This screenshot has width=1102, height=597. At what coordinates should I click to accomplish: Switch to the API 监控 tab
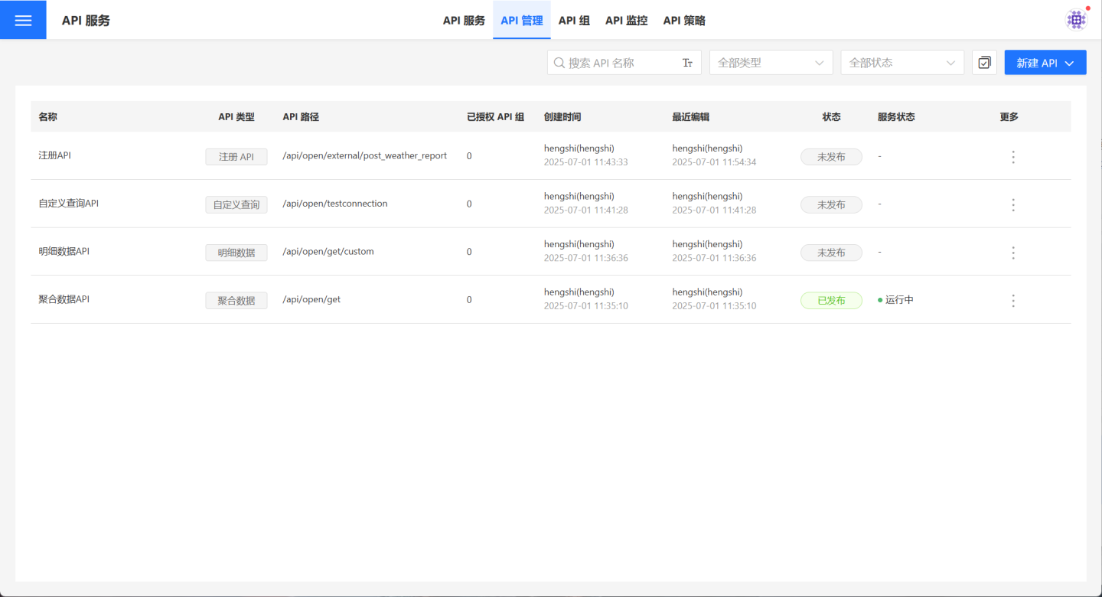tap(626, 21)
